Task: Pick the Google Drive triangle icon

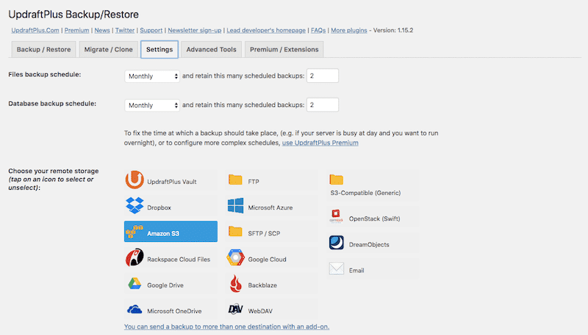Action: click(135, 284)
